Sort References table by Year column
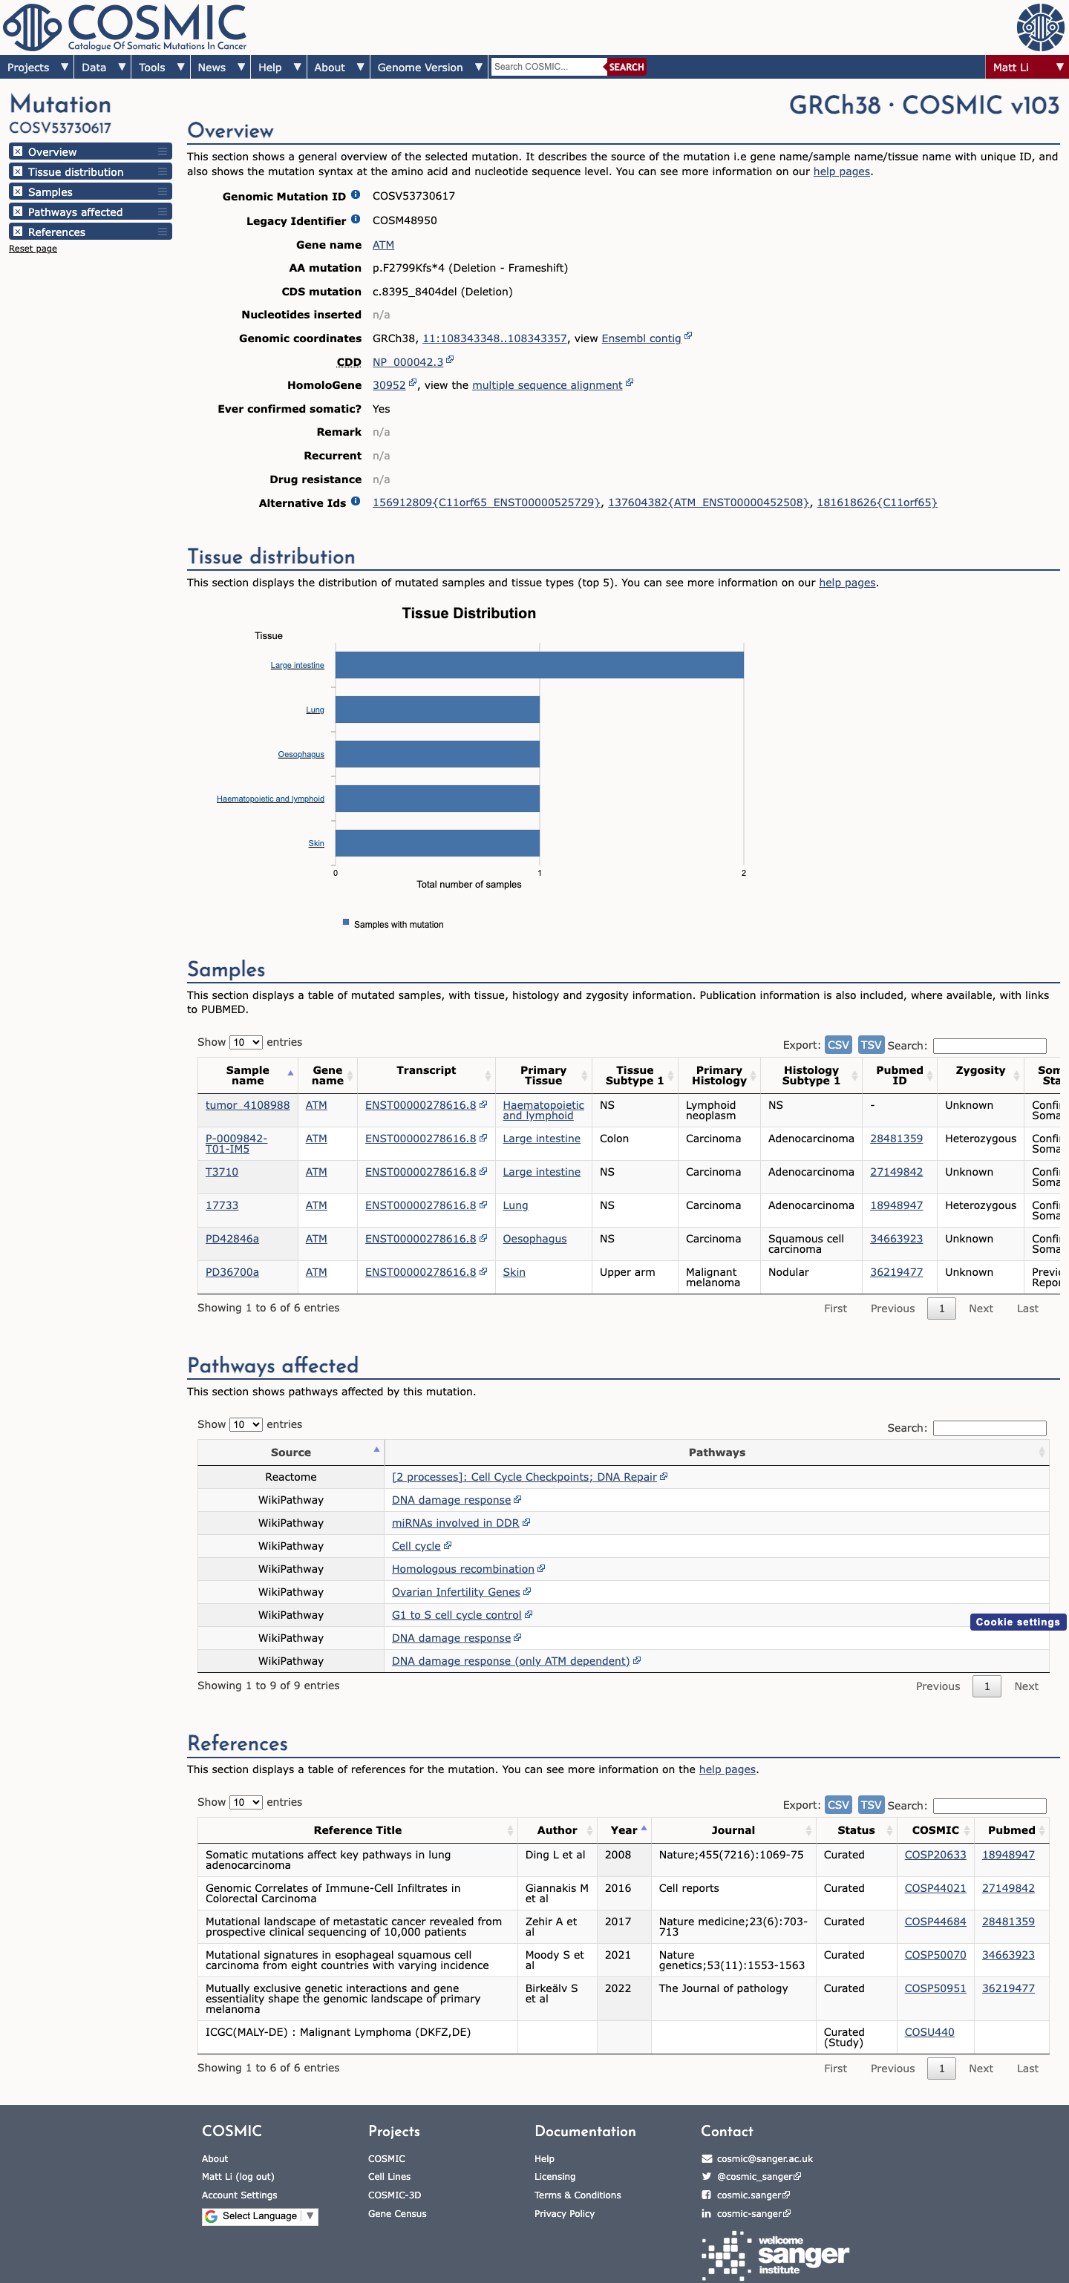Viewport: 1069px width, 2283px height. click(x=624, y=1830)
